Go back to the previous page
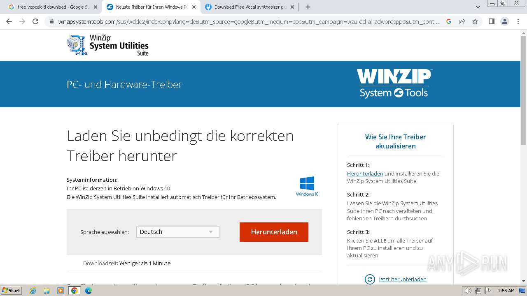This screenshot has width=527, height=296. click(9, 21)
